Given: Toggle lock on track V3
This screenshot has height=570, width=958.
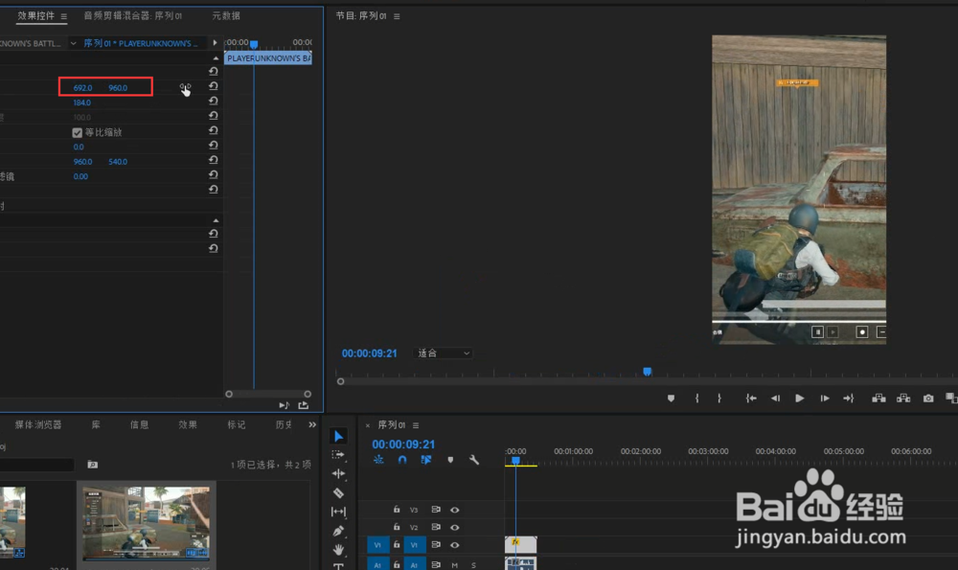Looking at the screenshot, I should tap(397, 509).
